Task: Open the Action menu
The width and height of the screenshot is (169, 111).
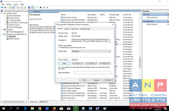Action: (9, 4)
